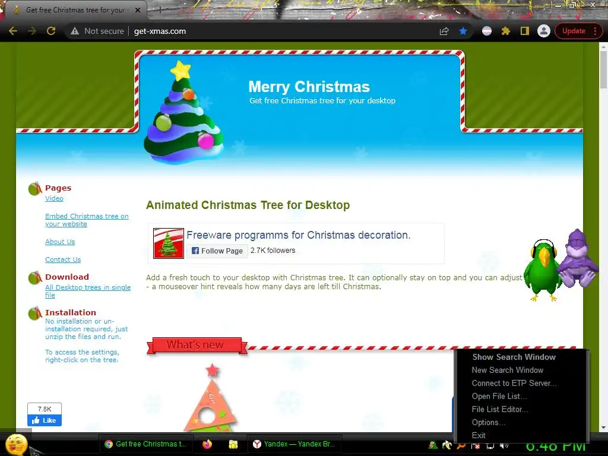Screen dimensions: 608x456
Task: Click the tray icon with red X
Action: (476, 446)
